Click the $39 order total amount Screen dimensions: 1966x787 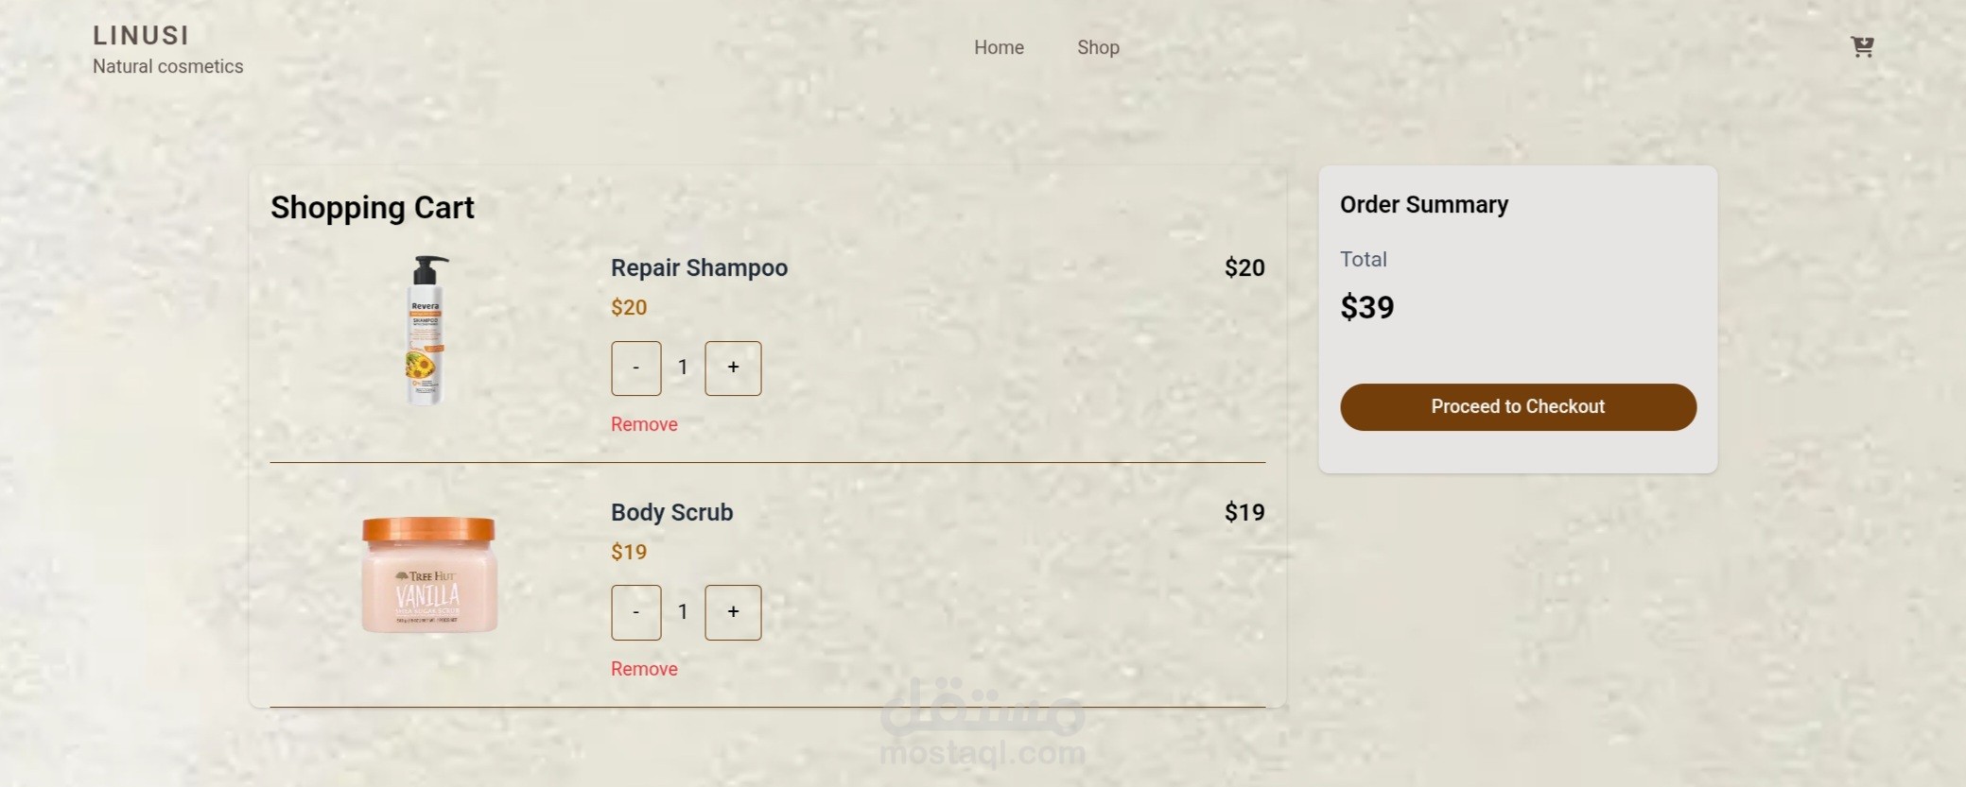coord(1366,307)
